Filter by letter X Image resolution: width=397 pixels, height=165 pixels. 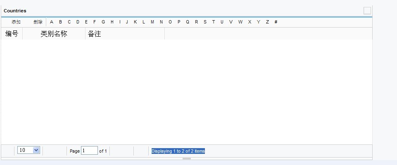click(x=250, y=22)
